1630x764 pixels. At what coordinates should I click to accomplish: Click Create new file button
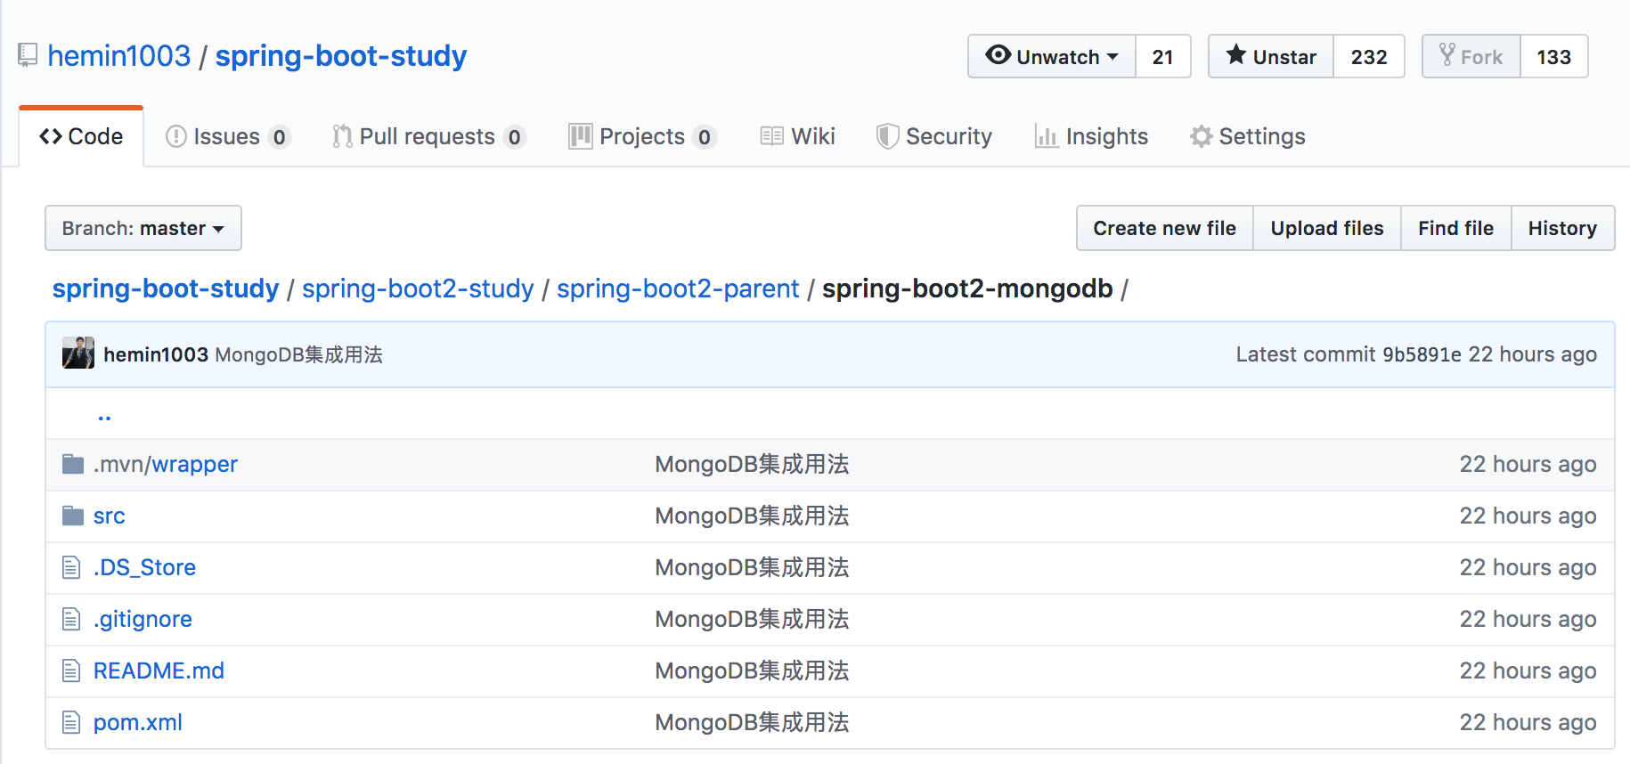pos(1165,228)
